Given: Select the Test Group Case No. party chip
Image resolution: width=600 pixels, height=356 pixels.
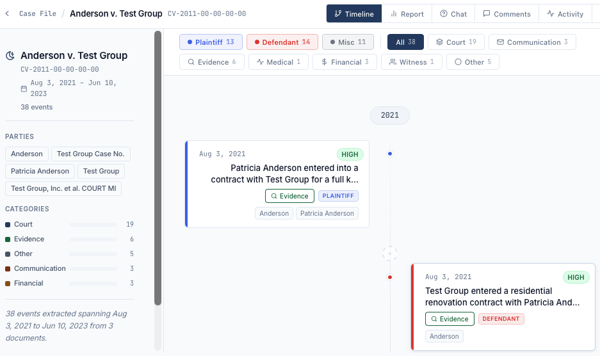Looking at the screenshot, I should pos(91,154).
